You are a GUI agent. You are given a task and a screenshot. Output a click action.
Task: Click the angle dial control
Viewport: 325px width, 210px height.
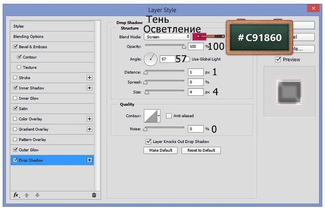coord(151,59)
